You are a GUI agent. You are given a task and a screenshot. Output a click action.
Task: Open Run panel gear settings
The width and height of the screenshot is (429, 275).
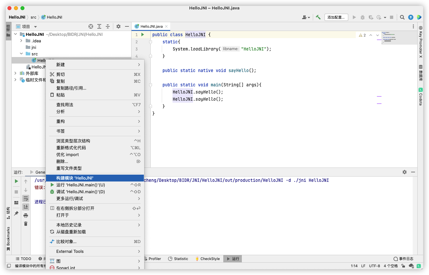[405, 172]
